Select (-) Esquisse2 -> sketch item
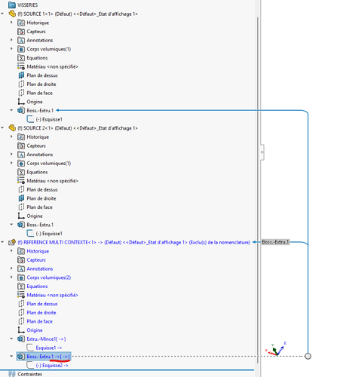 pos(52,366)
